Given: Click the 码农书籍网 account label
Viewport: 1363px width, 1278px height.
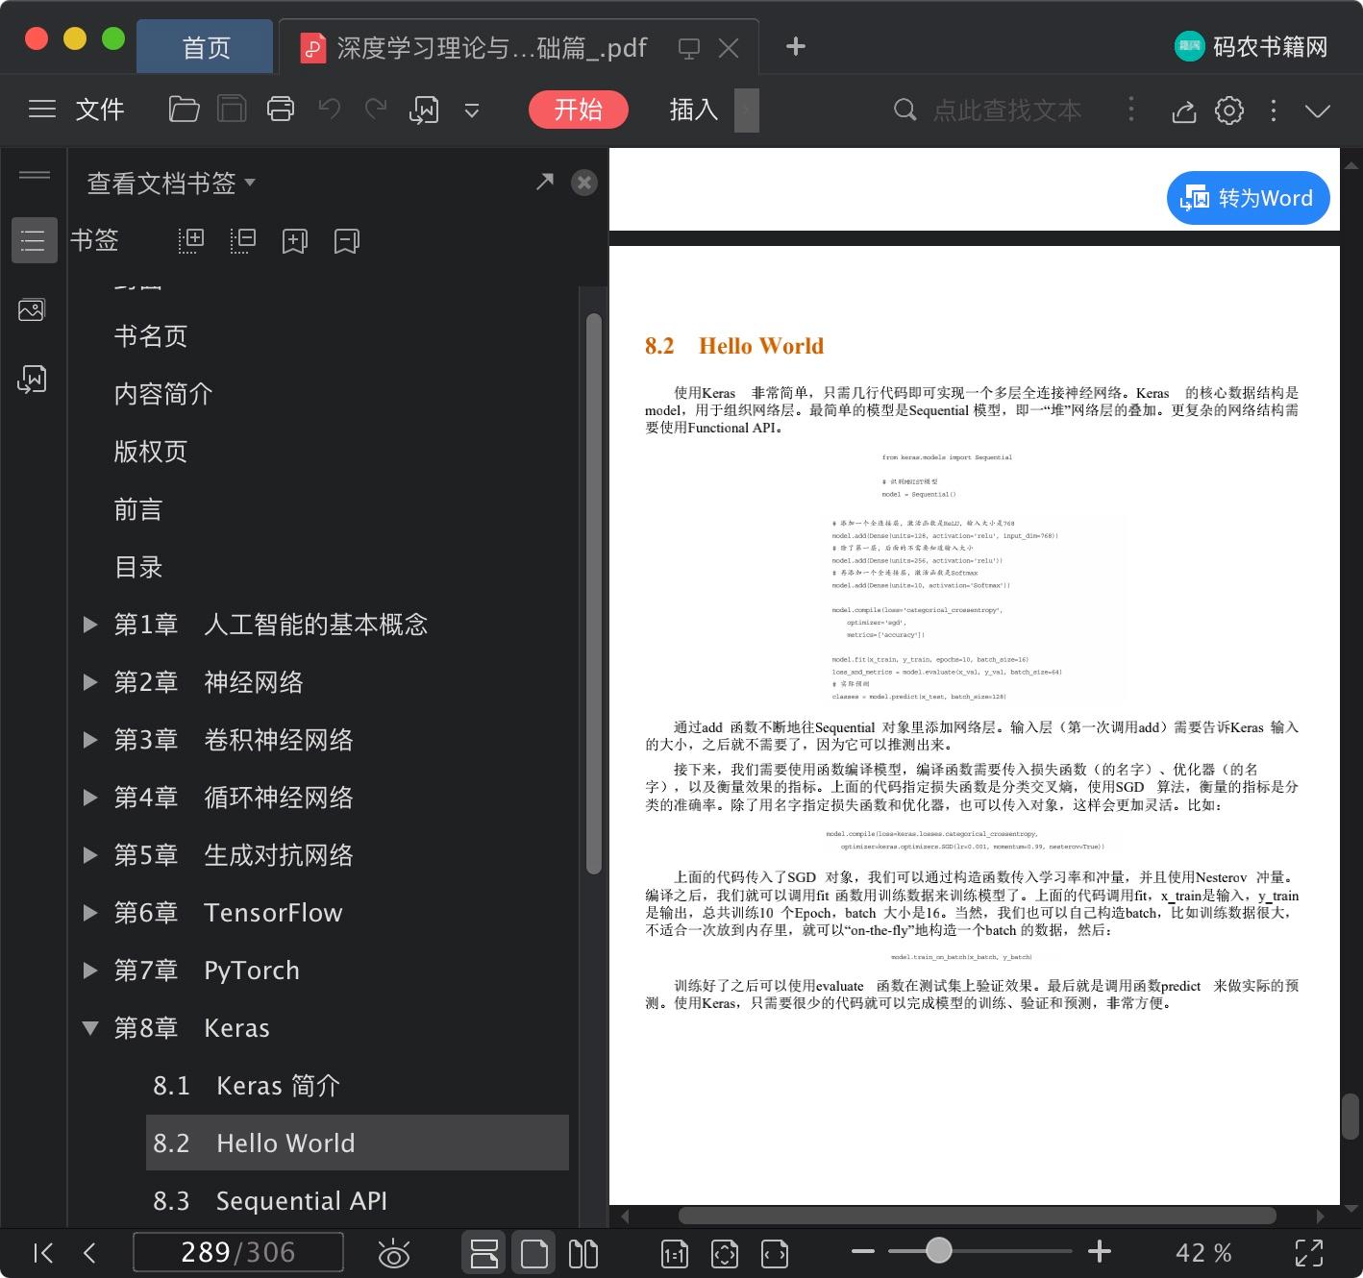Looking at the screenshot, I should tap(1269, 46).
